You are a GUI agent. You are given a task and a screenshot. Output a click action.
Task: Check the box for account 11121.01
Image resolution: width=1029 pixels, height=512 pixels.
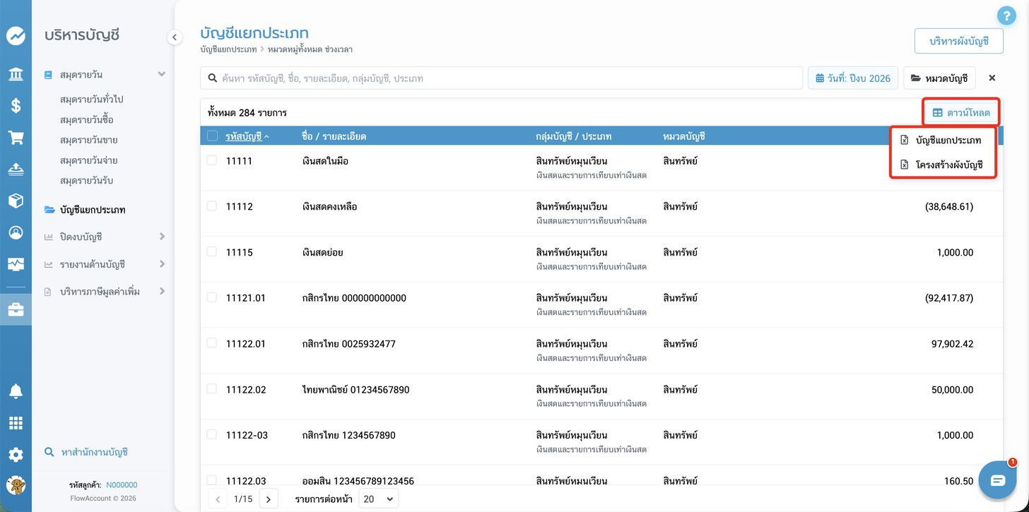[x=212, y=297]
